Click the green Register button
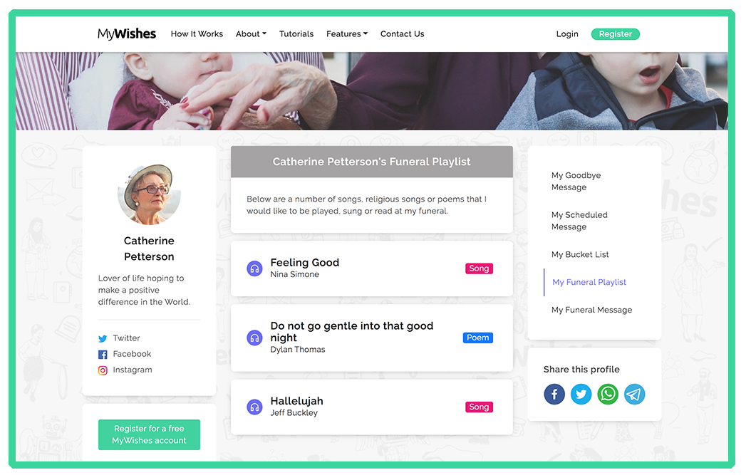This screenshot has width=746, height=475. coord(615,33)
